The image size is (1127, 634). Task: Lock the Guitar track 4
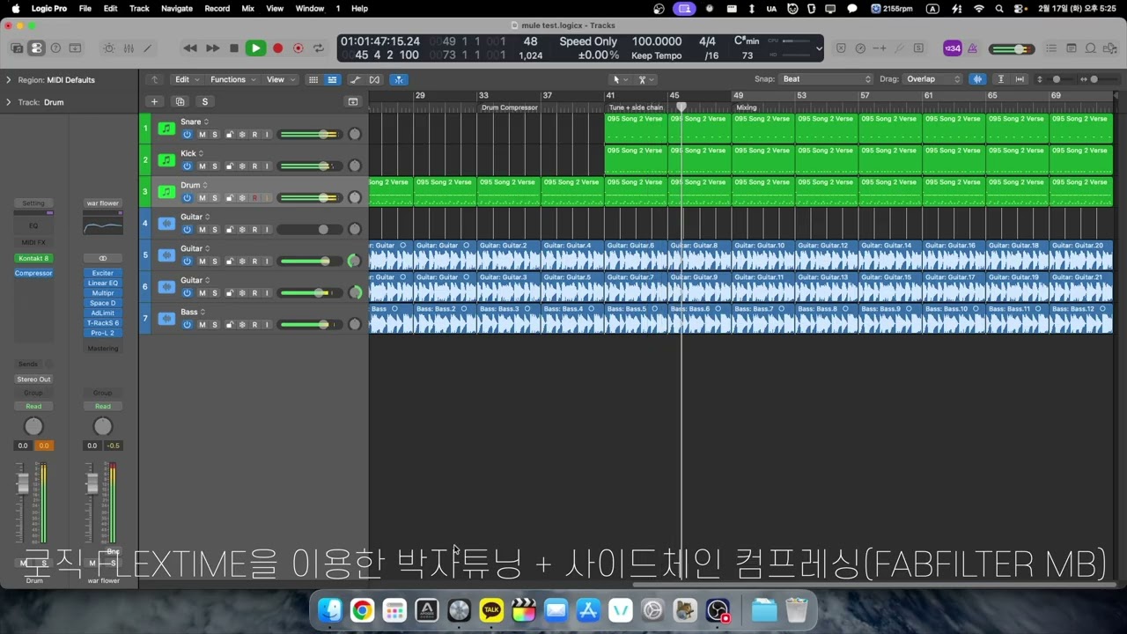(x=230, y=229)
